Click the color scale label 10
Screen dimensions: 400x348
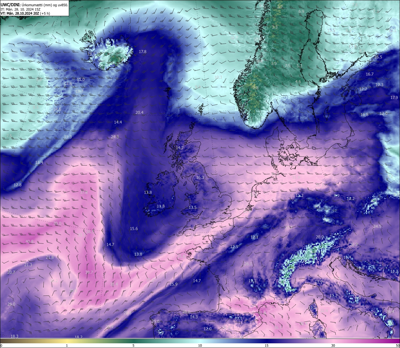coord(200,346)
